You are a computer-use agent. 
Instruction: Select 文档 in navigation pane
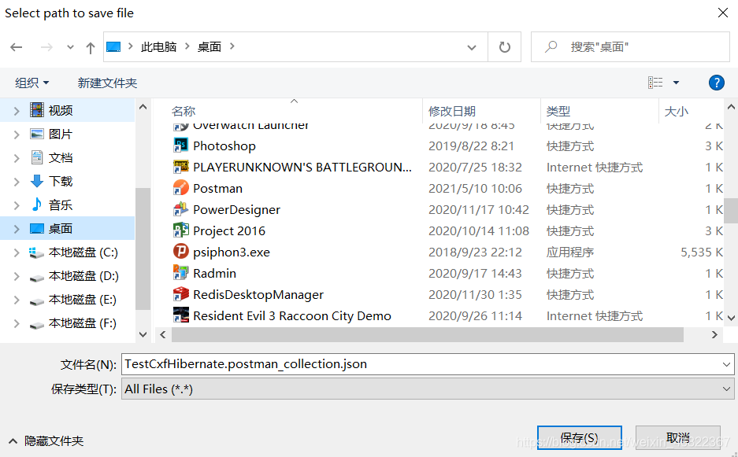(x=60, y=157)
